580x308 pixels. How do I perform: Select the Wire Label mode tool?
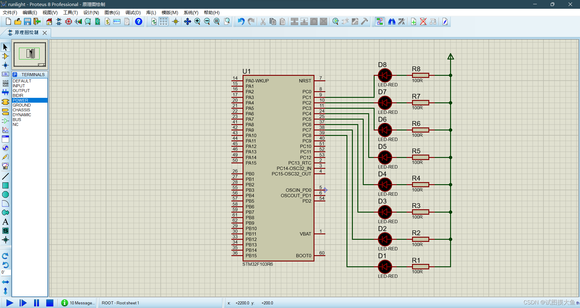coord(5,74)
